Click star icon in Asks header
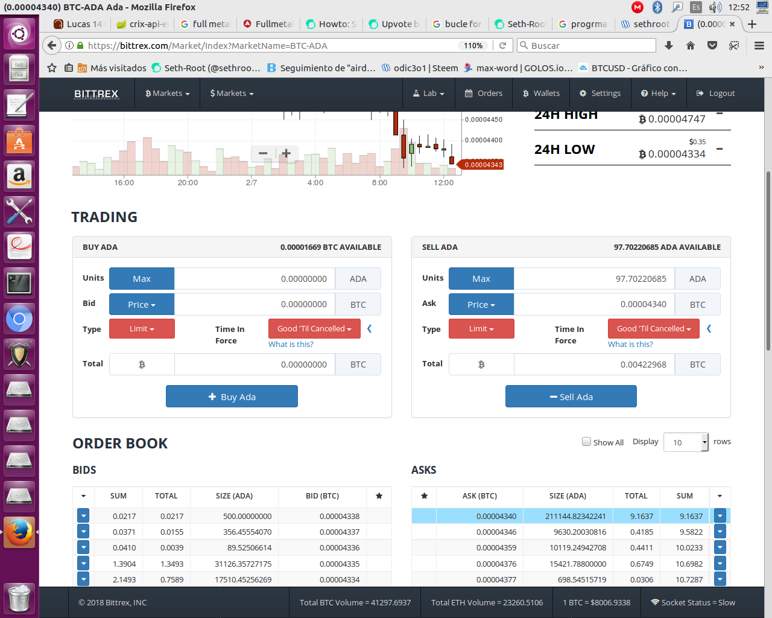This screenshot has width=772, height=618. pos(424,496)
